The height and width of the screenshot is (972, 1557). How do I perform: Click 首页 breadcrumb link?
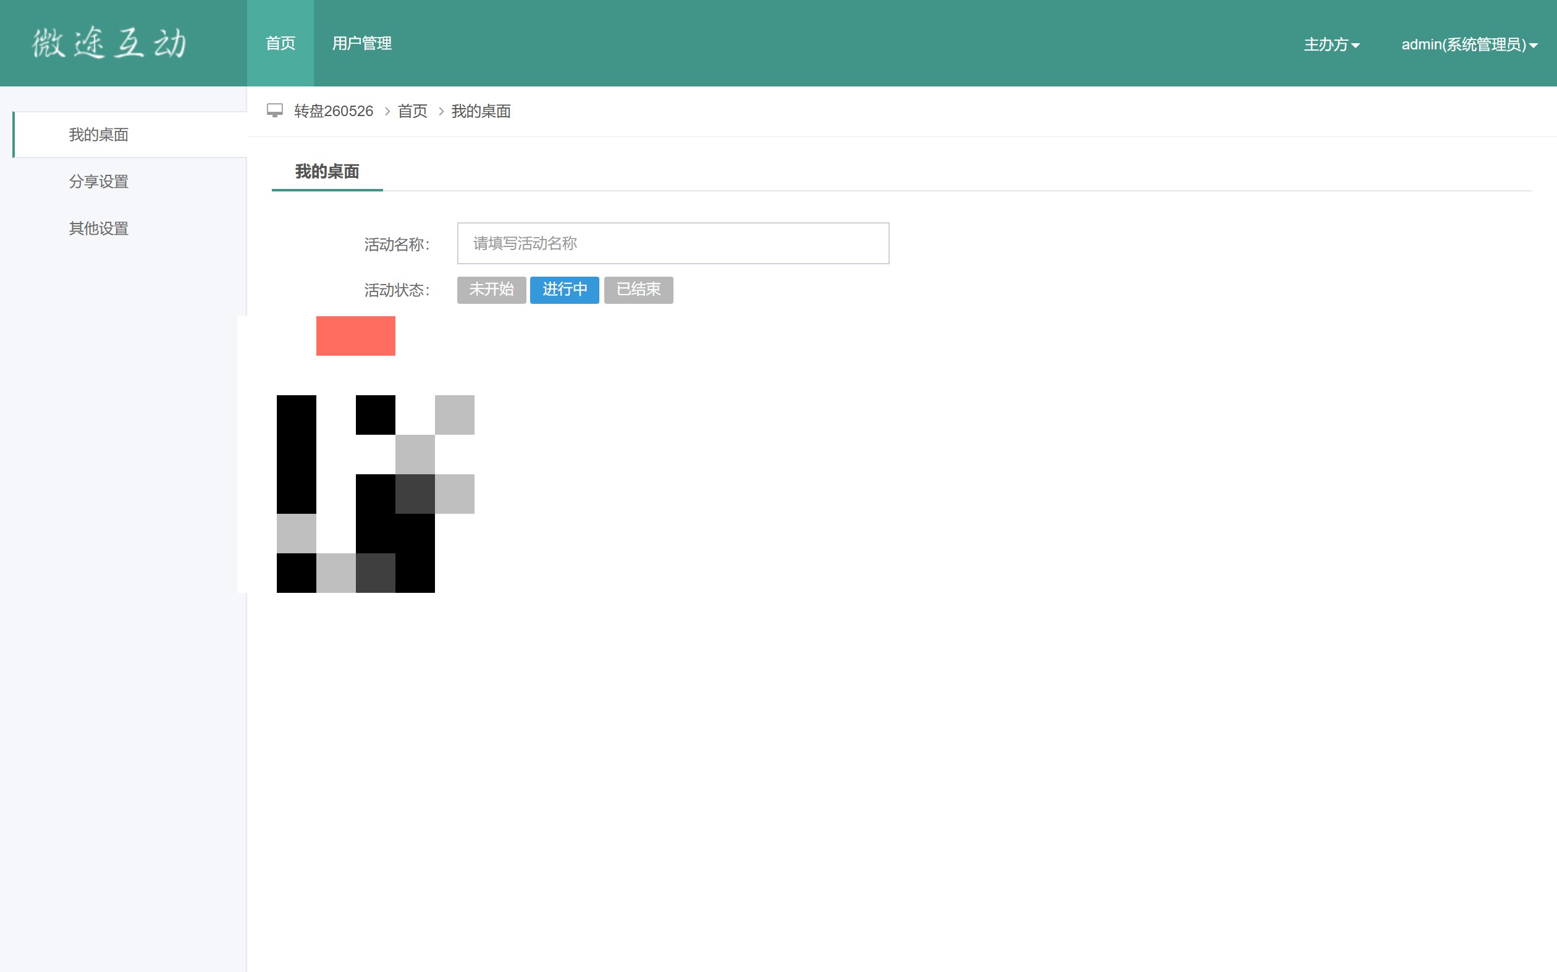pos(412,111)
